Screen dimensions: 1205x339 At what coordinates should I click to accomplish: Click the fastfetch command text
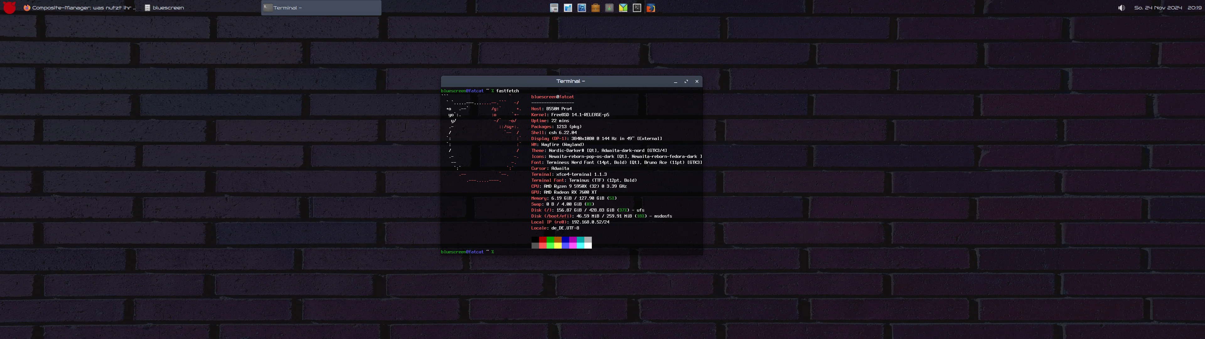click(507, 91)
